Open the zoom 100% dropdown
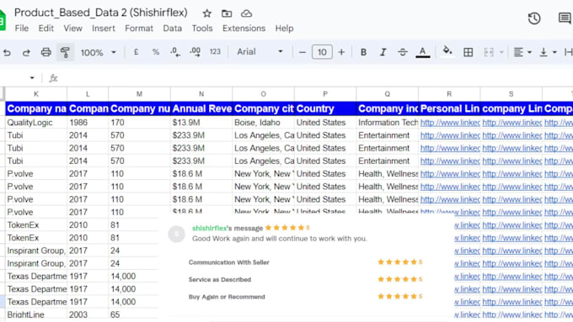The image size is (573, 322). tap(98, 52)
